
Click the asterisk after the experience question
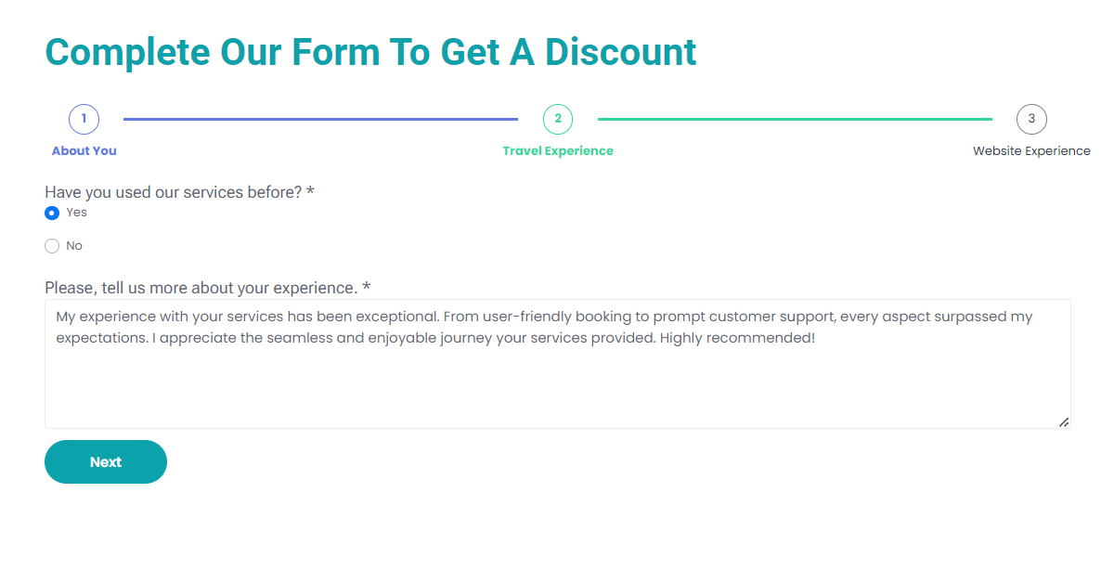click(366, 288)
